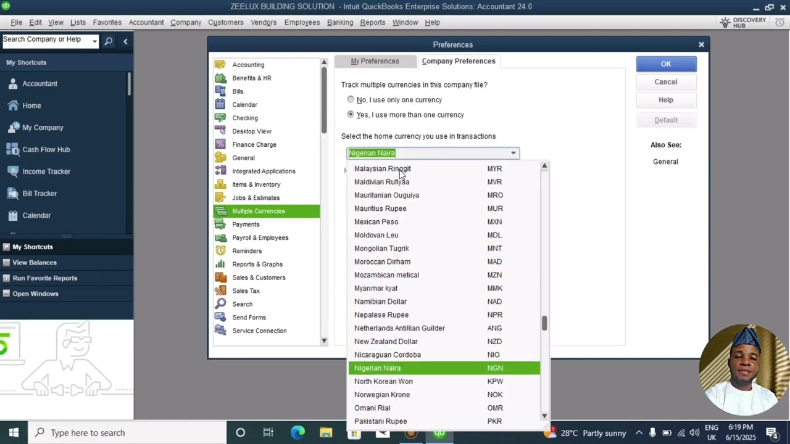Click the Integrated Applications icon
The height and width of the screenshot is (444, 790).
click(x=220, y=171)
